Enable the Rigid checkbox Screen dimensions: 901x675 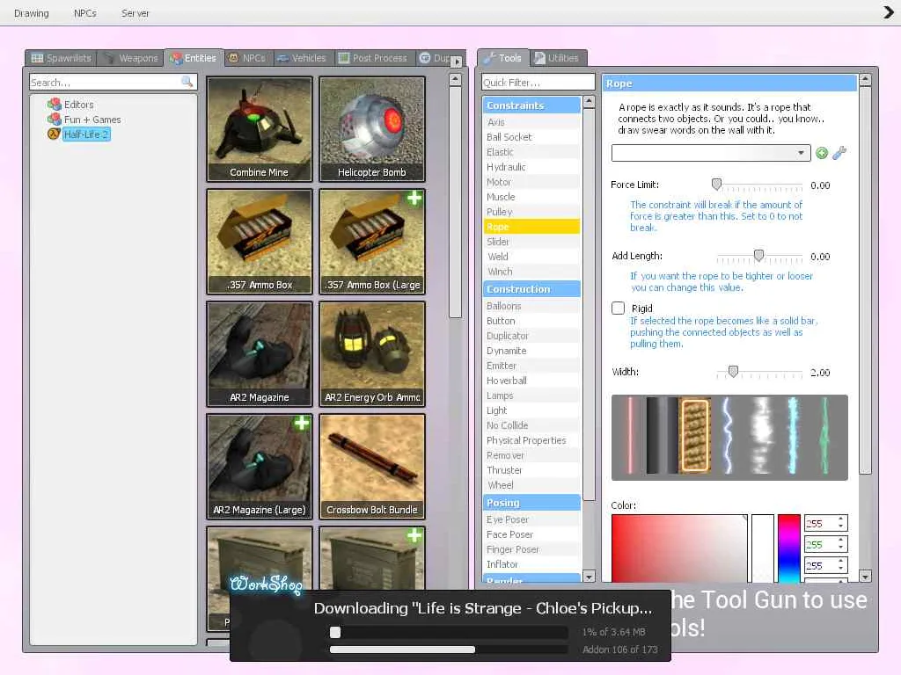click(x=619, y=308)
